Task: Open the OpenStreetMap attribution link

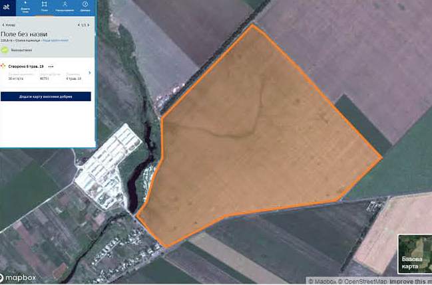Action: coord(363,282)
